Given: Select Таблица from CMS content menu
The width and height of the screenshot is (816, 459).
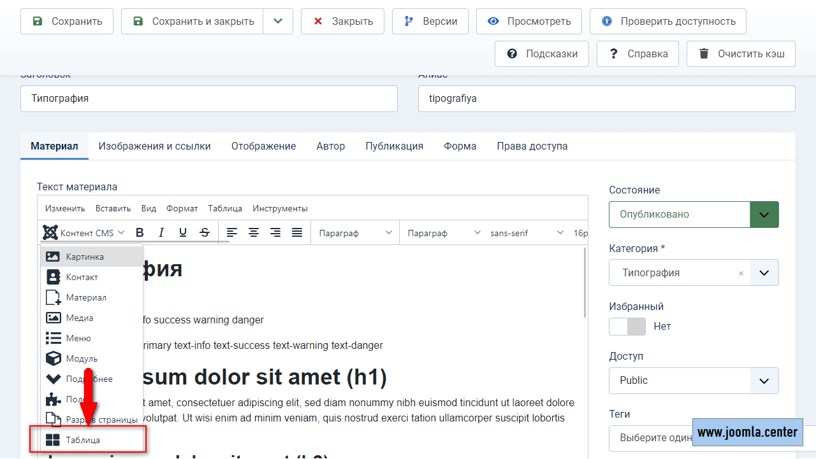Looking at the screenshot, I should tap(83, 440).
